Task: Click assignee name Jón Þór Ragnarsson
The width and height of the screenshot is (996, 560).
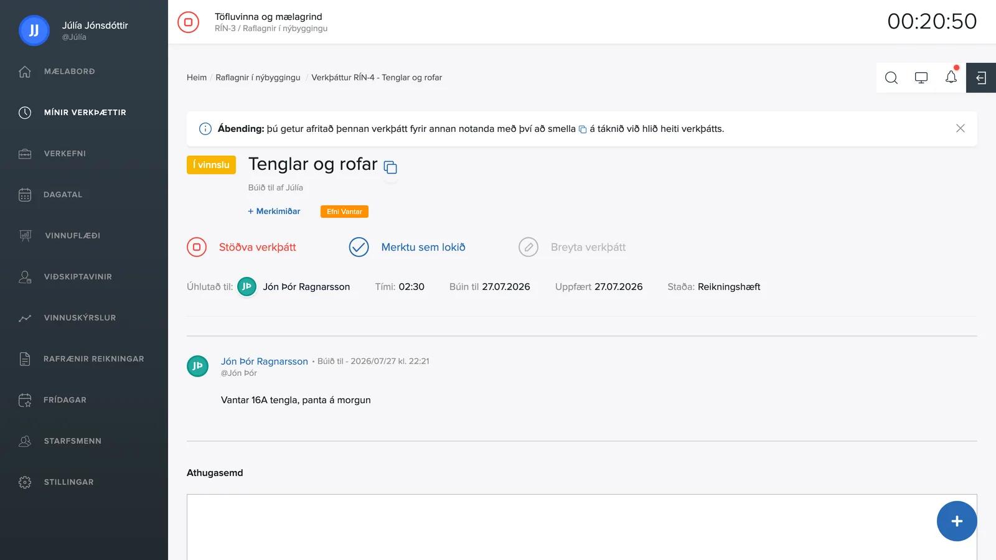Action: tap(306, 287)
